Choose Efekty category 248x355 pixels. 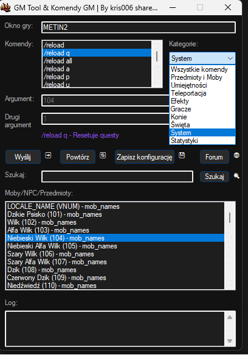(x=202, y=101)
